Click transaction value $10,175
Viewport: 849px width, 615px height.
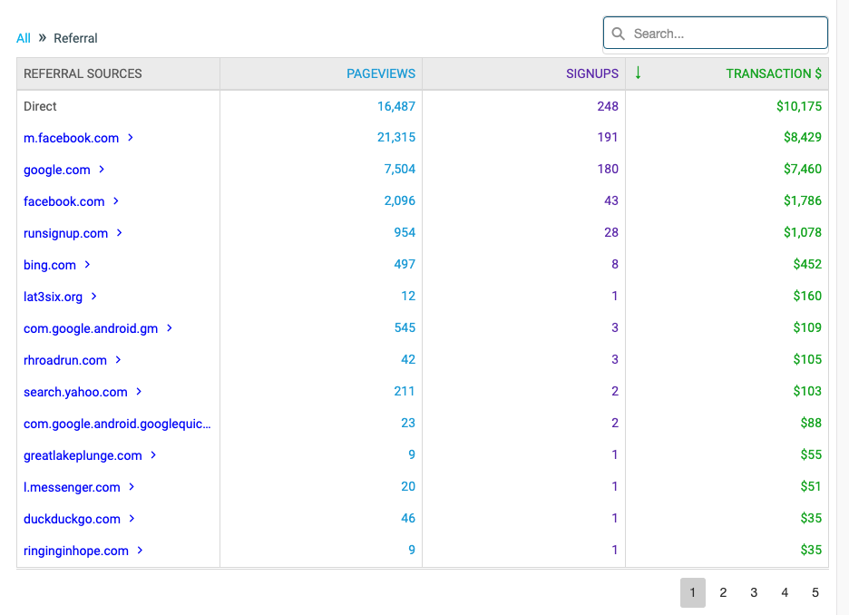[x=798, y=106]
